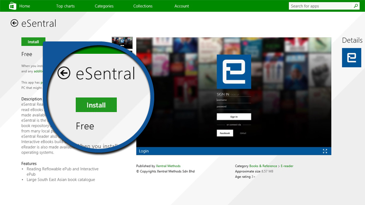
Task: Click the Details heading
Action: (352, 40)
